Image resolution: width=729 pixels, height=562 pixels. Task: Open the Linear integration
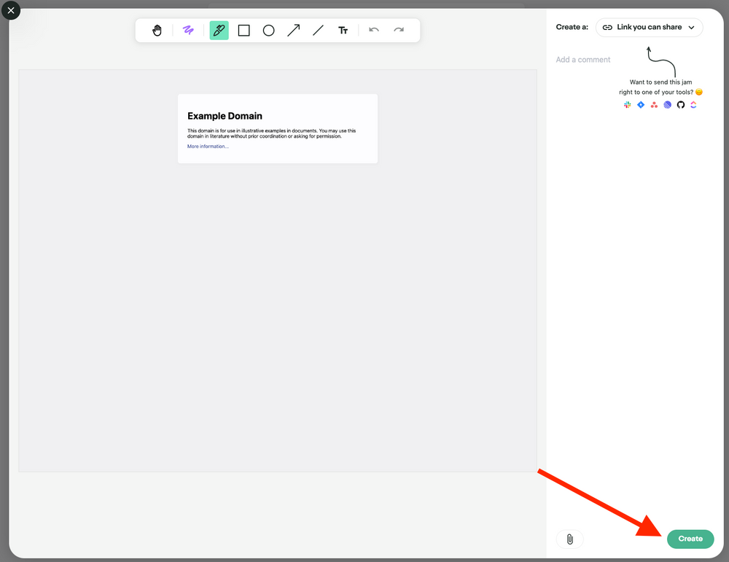click(x=667, y=105)
